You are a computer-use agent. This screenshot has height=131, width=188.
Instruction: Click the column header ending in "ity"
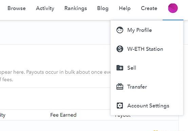tap(2, 115)
